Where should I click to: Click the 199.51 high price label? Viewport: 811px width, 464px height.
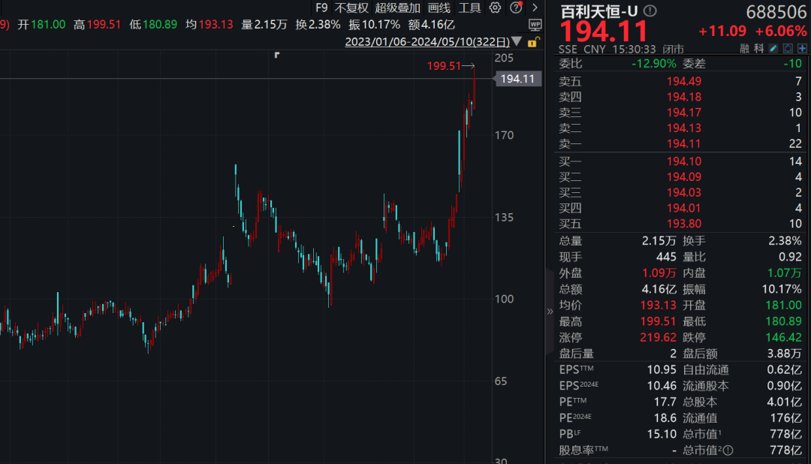[444, 65]
